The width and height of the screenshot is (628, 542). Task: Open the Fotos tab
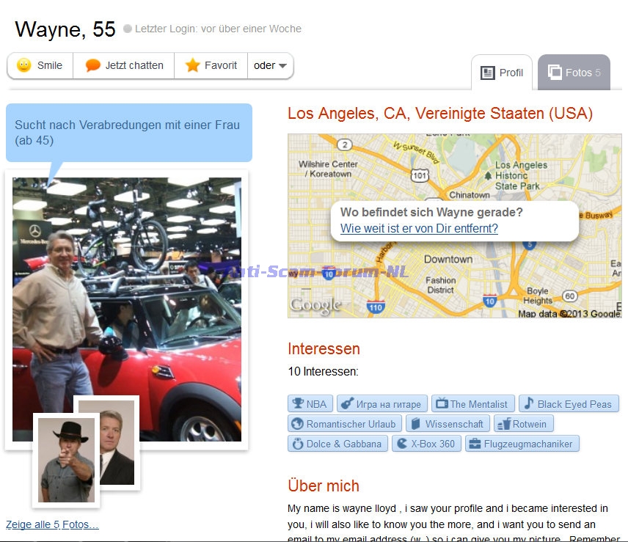coord(574,73)
